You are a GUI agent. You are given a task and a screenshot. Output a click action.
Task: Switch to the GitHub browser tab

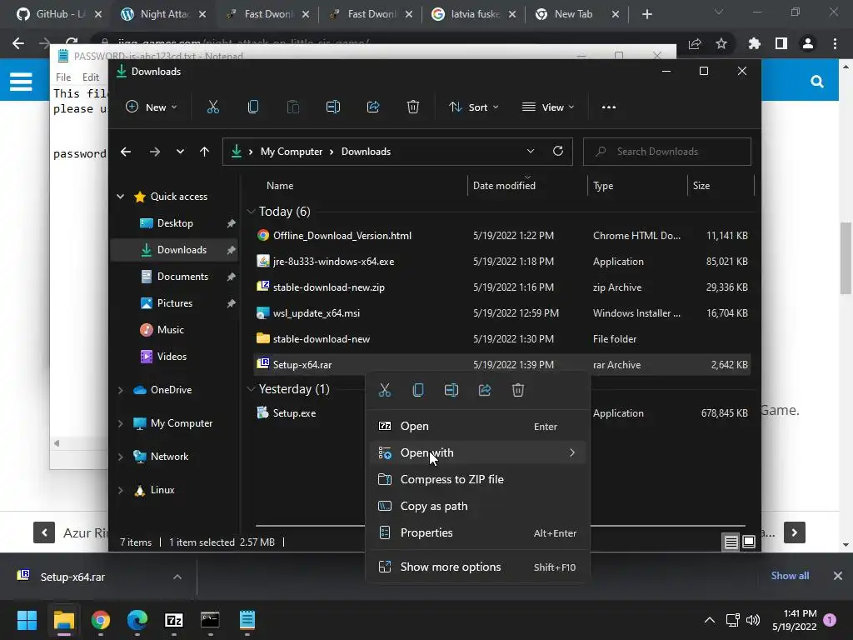tap(58, 14)
